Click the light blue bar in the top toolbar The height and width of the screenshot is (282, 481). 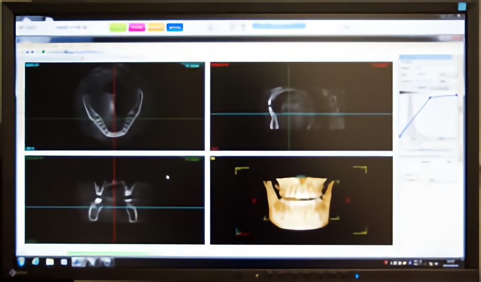pos(279,26)
